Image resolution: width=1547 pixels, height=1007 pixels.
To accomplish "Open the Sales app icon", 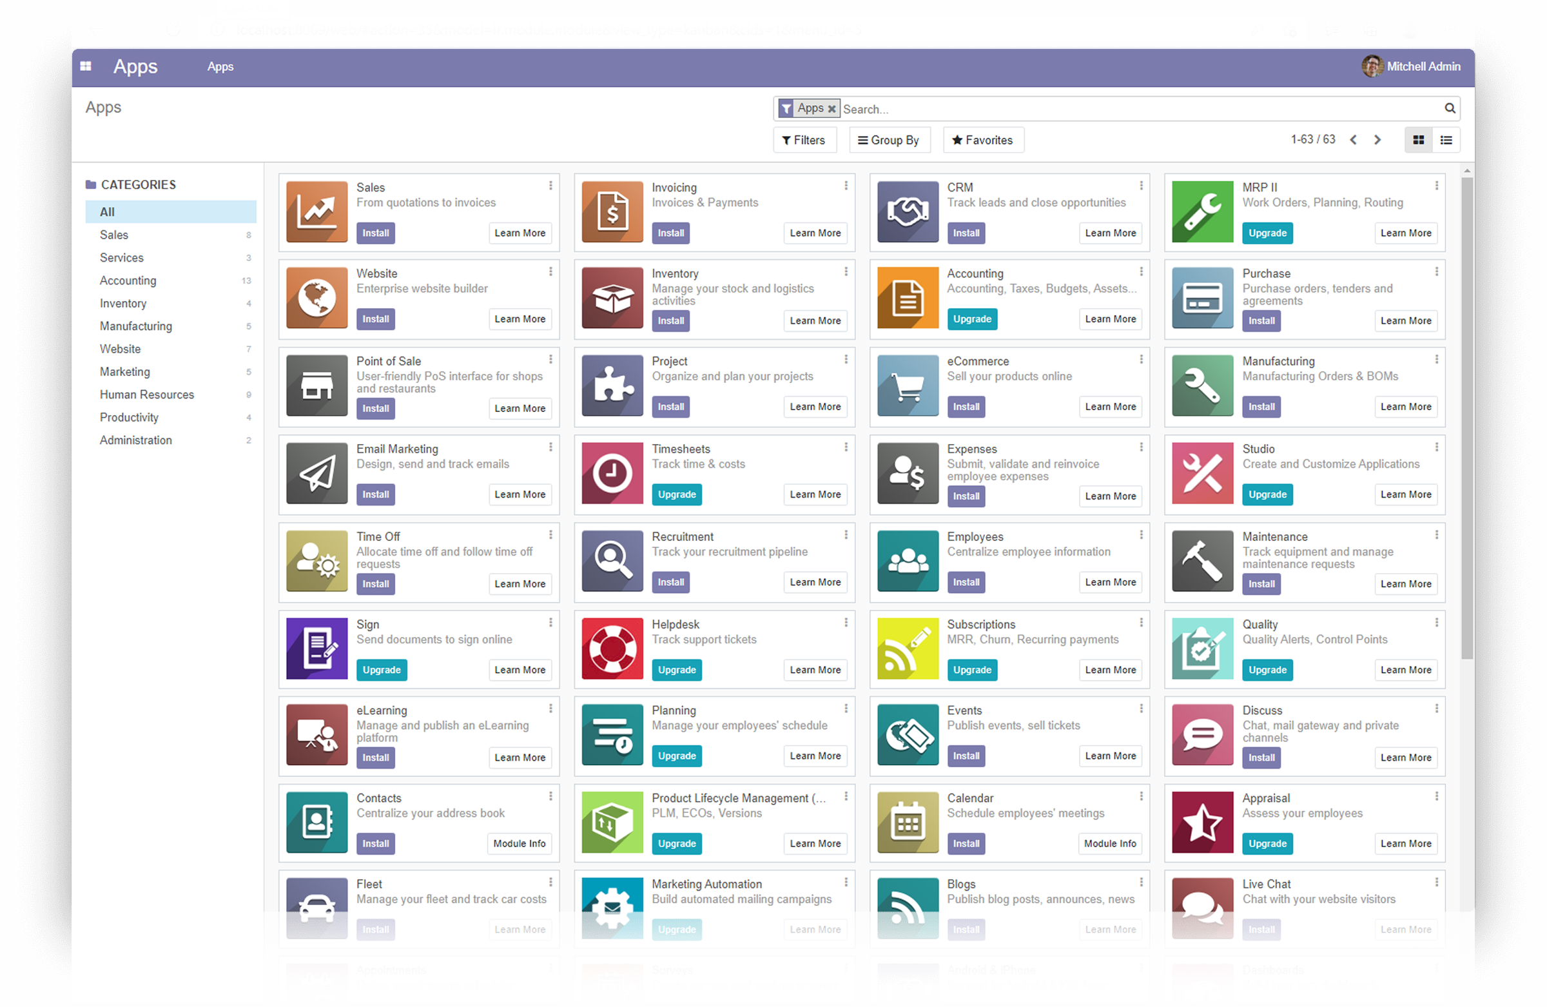I will (316, 212).
